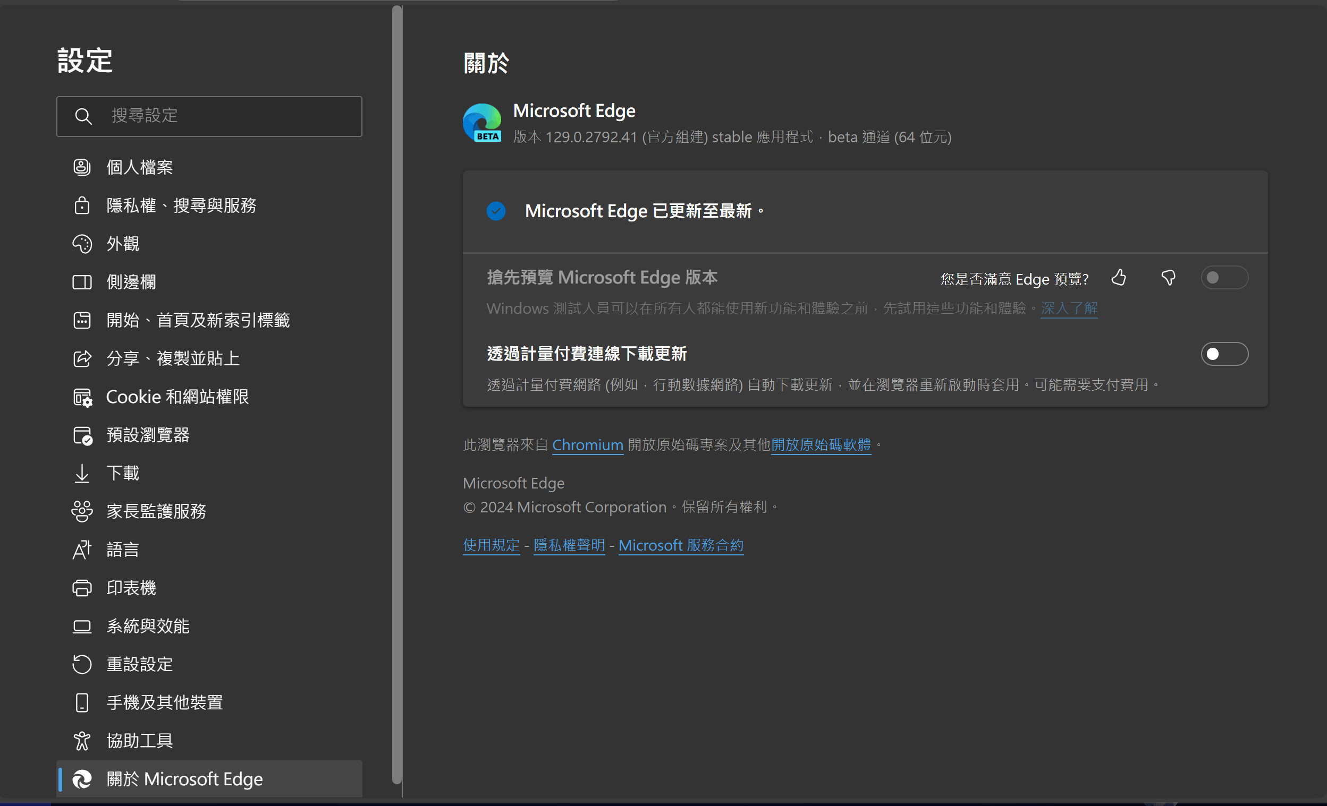This screenshot has width=1327, height=806.
Task: Open 外觀 settings page
Action: 123,244
